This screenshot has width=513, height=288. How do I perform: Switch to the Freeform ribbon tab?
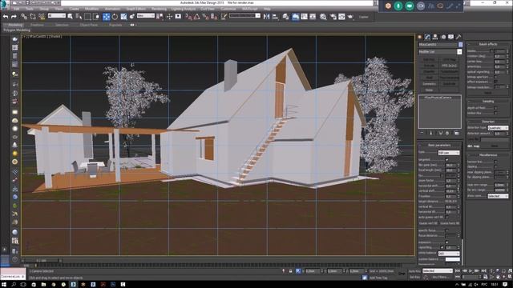pos(37,25)
